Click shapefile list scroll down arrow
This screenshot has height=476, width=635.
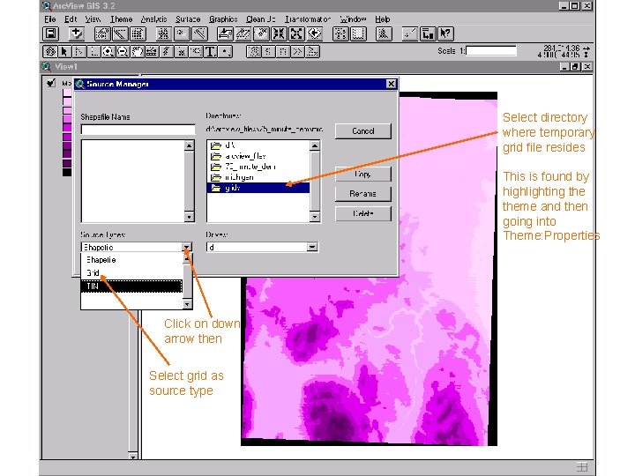(189, 217)
